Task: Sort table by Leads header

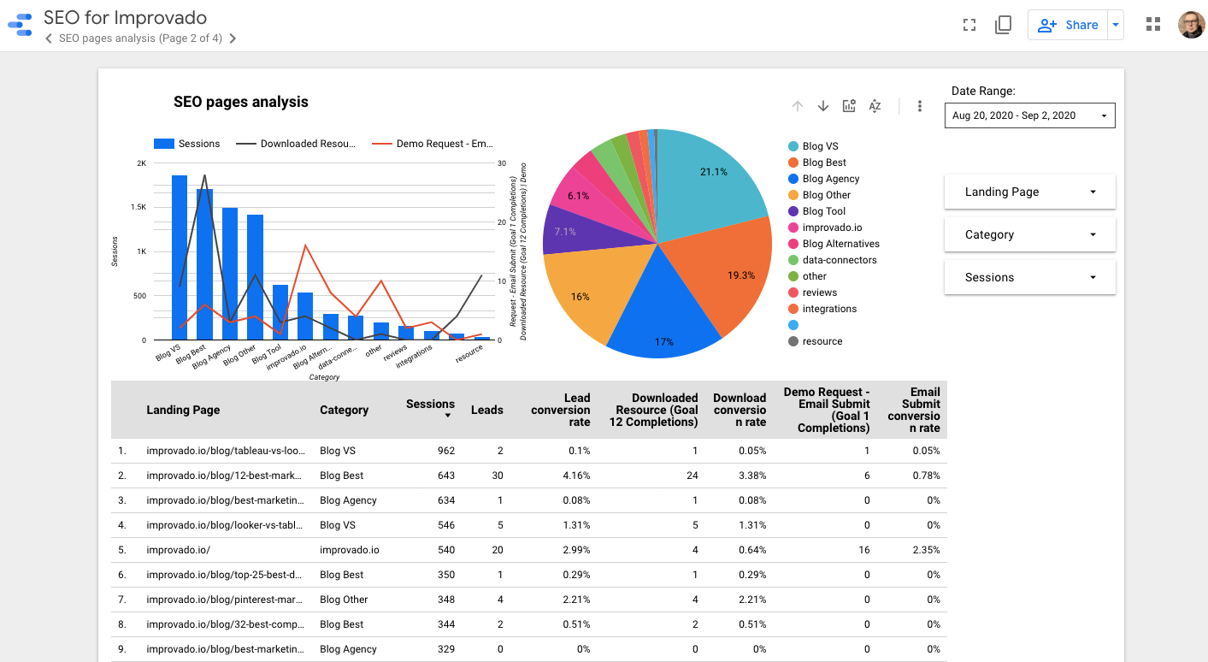Action: [x=487, y=410]
